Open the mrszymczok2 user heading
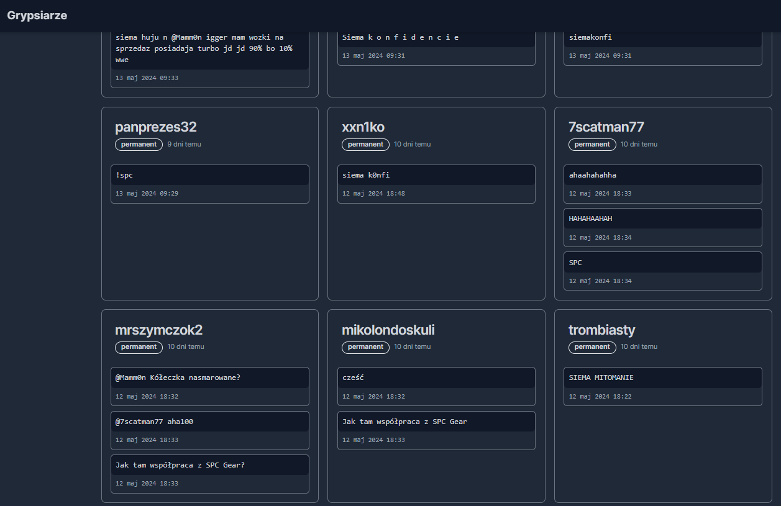The height and width of the screenshot is (506, 781). pyautogui.click(x=158, y=330)
